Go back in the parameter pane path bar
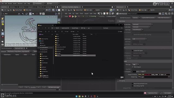This screenshot has height=98, width=174. click(x=118, y=10)
